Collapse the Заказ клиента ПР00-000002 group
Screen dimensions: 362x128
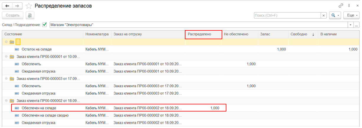(x=6, y=101)
